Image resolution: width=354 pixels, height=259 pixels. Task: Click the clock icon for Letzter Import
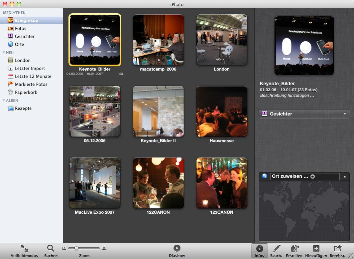point(10,68)
